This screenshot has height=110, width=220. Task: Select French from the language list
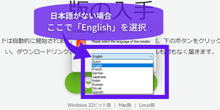click(122, 69)
